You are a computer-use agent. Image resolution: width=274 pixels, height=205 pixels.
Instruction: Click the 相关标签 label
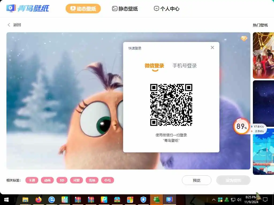(x=13, y=180)
